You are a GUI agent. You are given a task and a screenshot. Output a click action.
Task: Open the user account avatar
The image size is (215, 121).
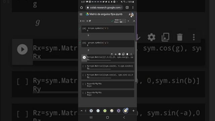point(131,14)
